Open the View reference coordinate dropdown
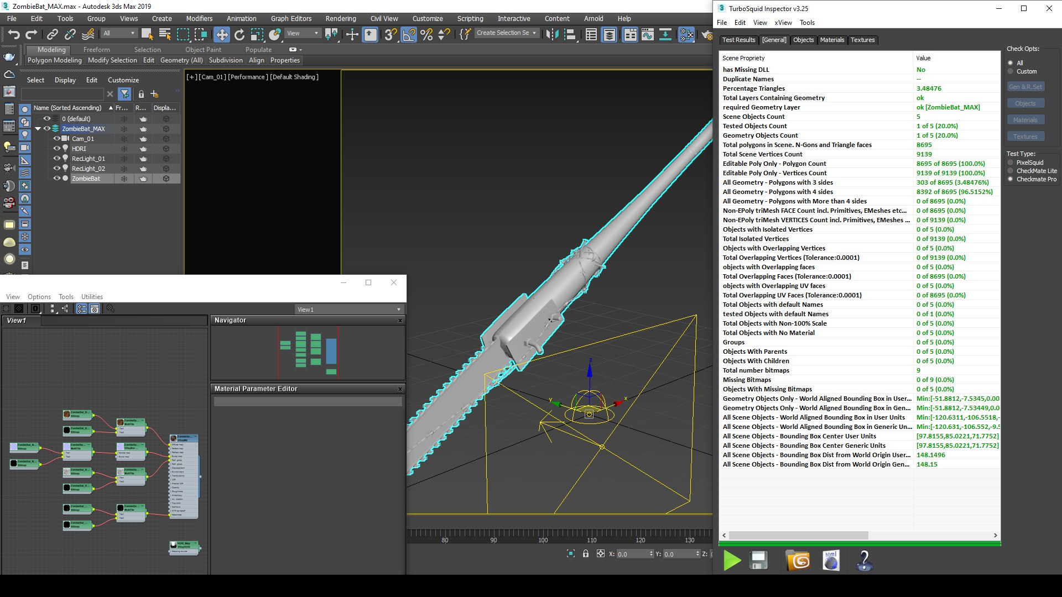 [303, 33]
